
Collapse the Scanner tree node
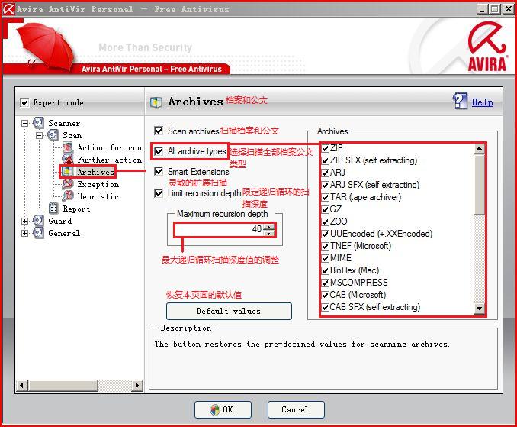click(24, 123)
